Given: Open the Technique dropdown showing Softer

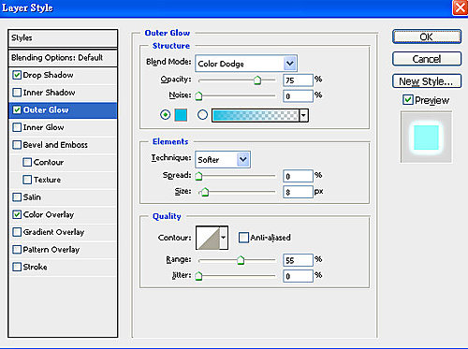Looking at the screenshot, I should 223,160.
